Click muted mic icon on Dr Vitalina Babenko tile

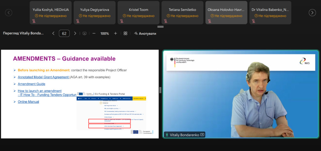253,21
